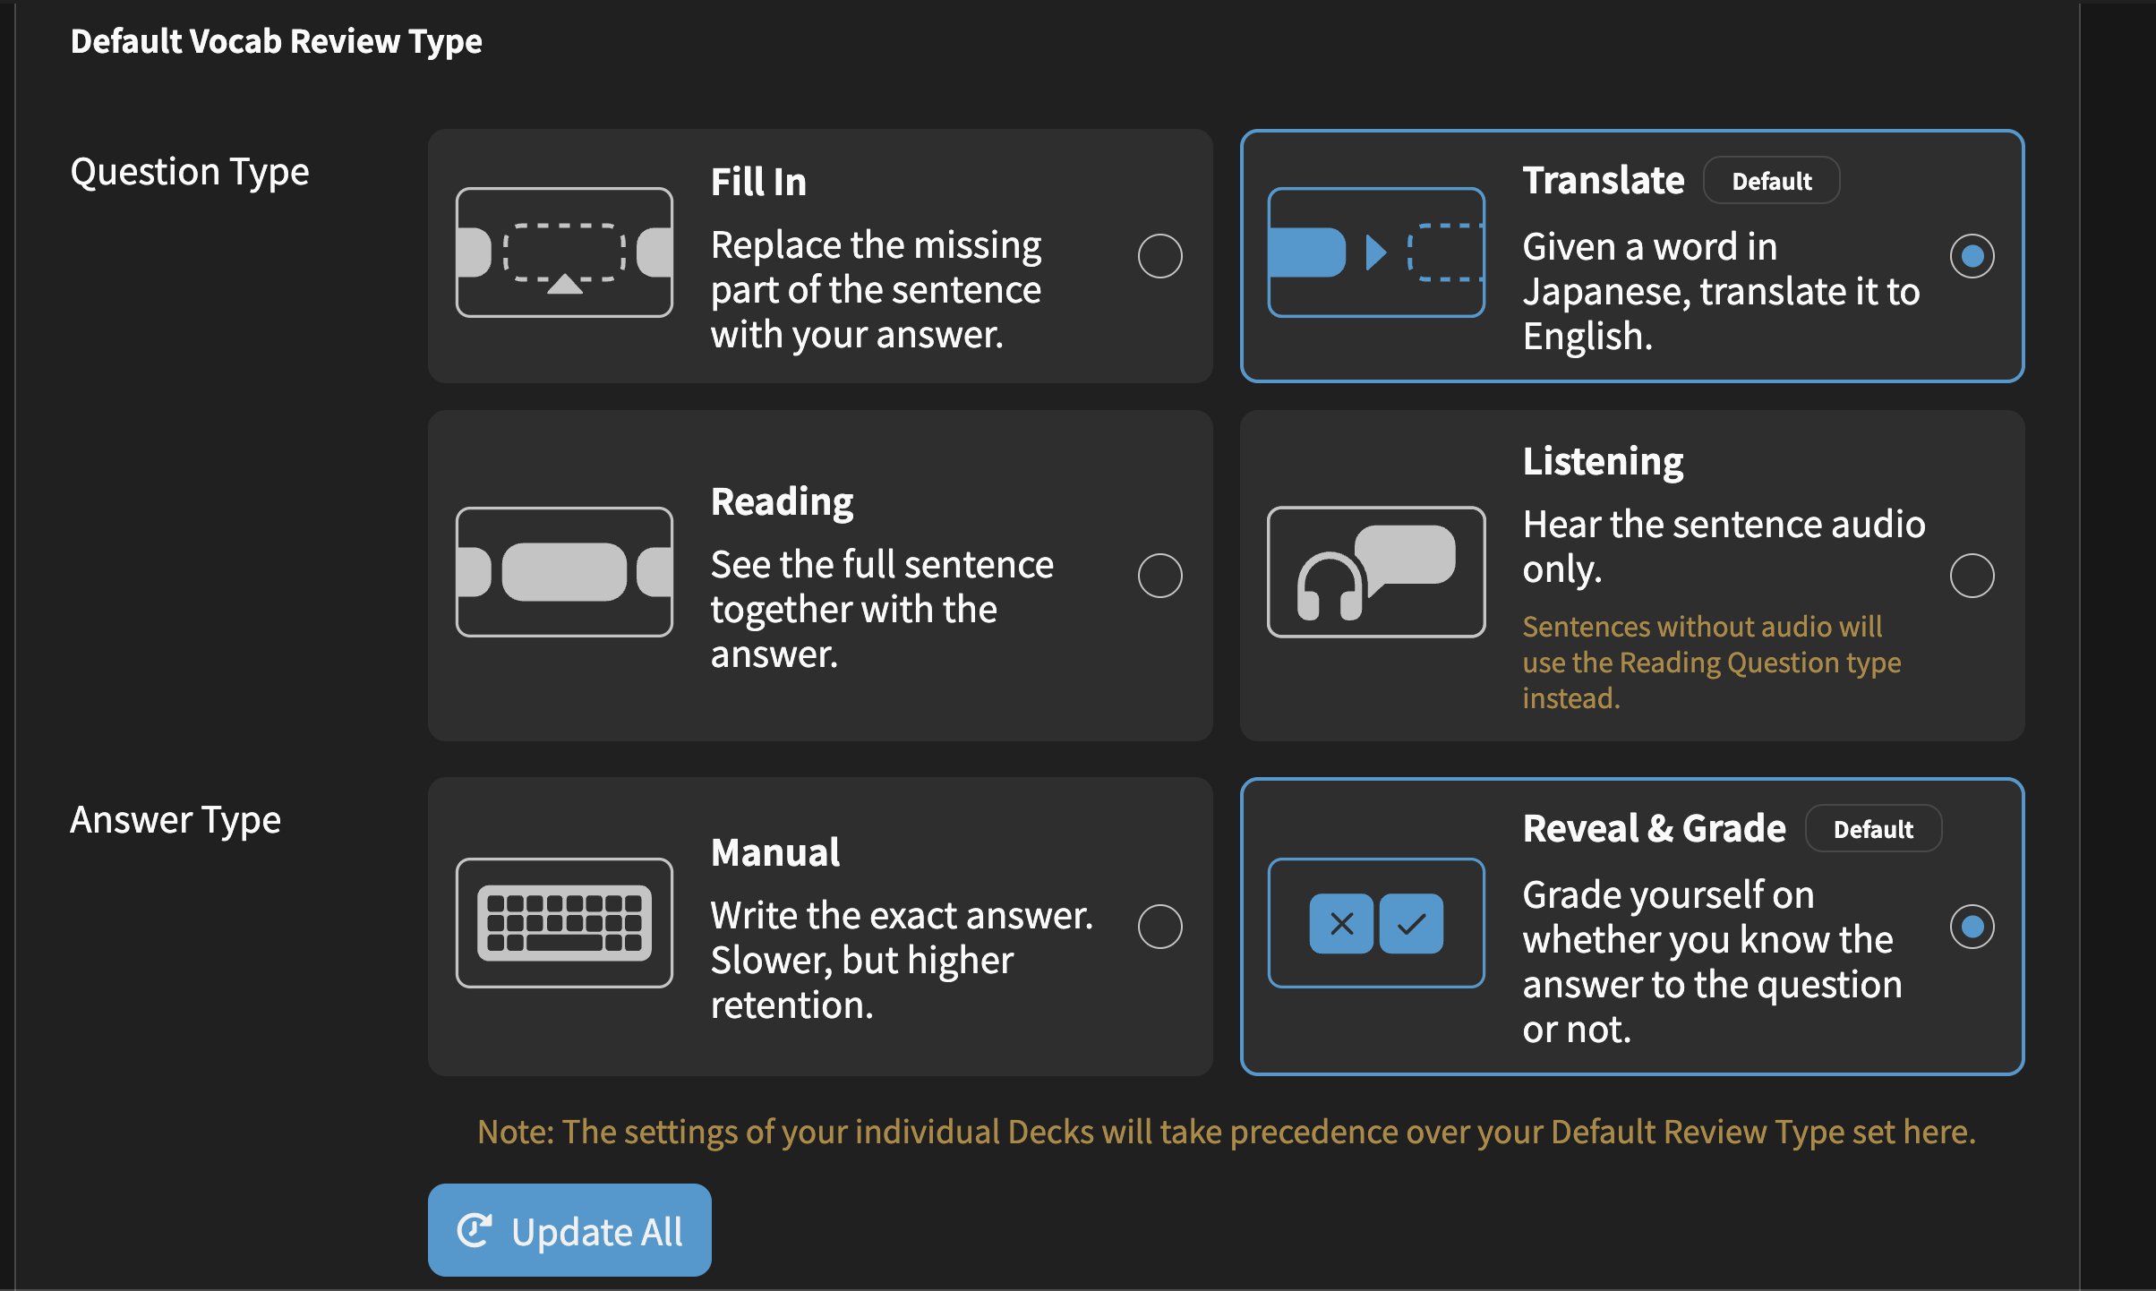Viewport: 2156px width, 1291px height.
Task: Click the refresh icon inside Update All
Action: 475,1231
